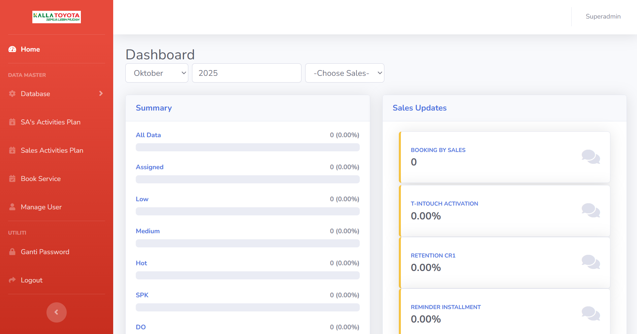Open the Oktober month dropdown
The width and height of the screenshot is (637, 334).
point(157,73)
